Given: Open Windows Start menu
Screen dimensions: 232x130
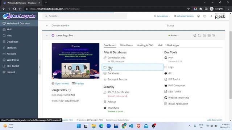Looking at the screenshot, I should pyautogui.click(x=79, y=126).
